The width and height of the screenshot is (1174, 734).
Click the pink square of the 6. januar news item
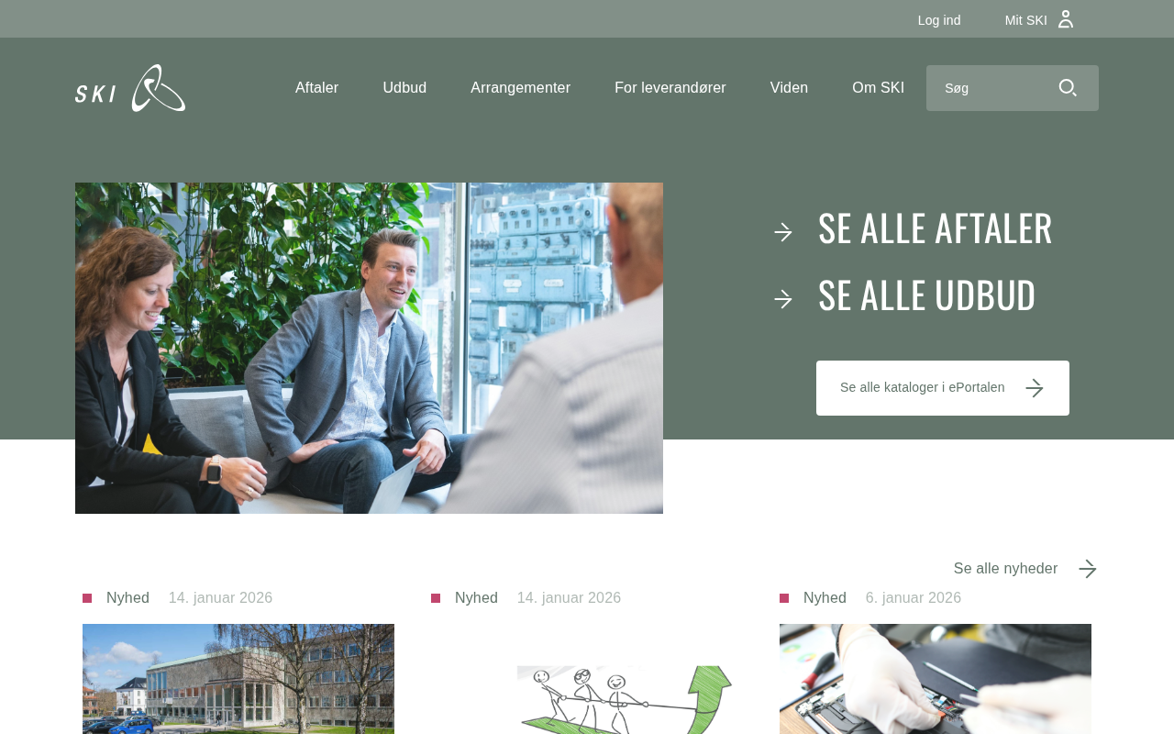(784, 598)
